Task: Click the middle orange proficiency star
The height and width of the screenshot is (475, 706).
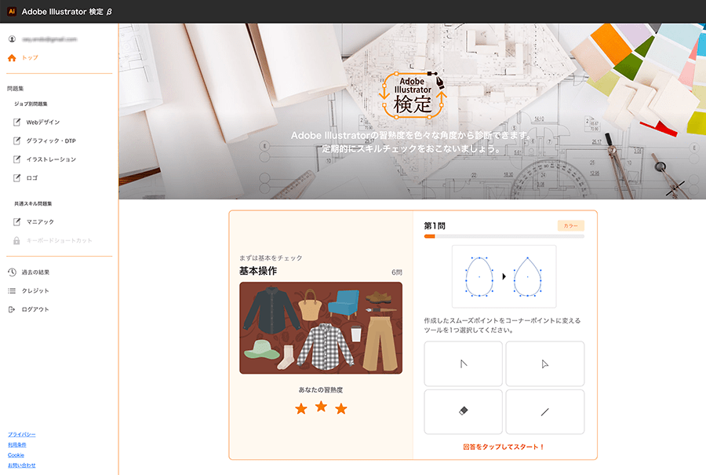Action: coord(321,406)
